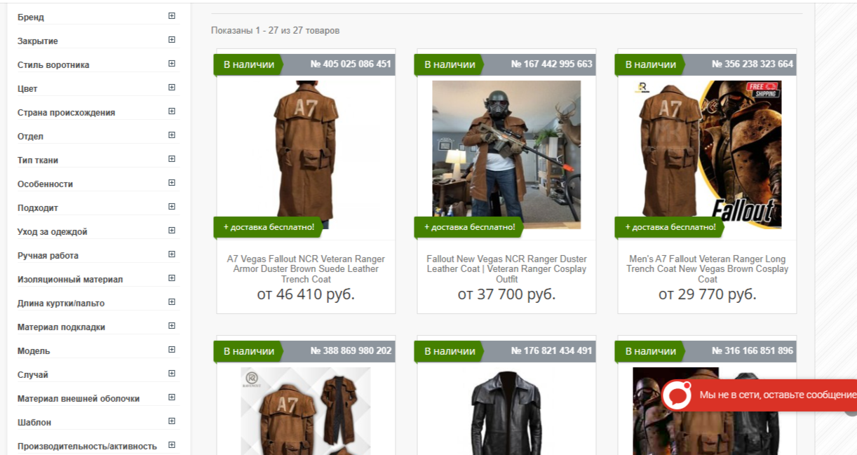Expand the Подходит filter plus icon

[x=172, y=206]
